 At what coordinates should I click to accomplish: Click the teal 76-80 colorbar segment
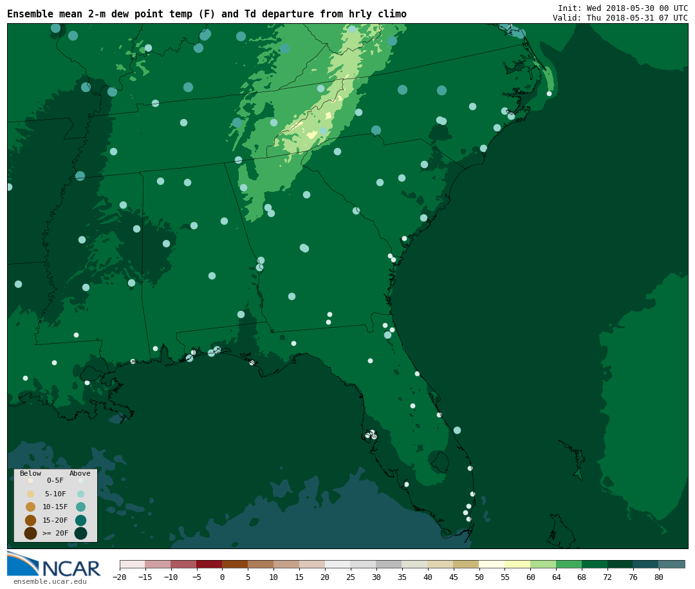tap(646, 564)
